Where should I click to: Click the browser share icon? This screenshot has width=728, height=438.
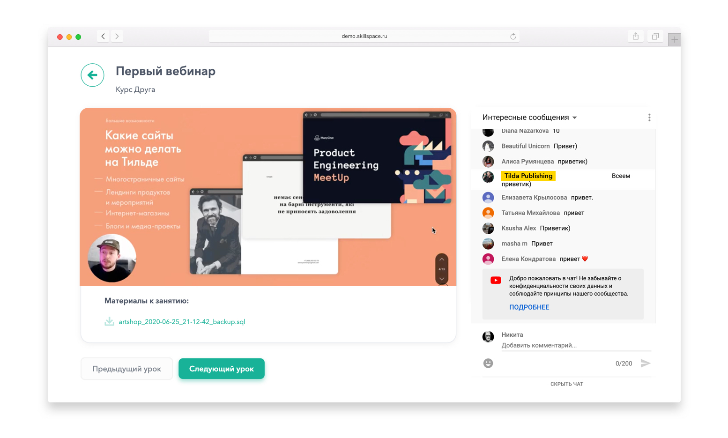tap(636, 36)
